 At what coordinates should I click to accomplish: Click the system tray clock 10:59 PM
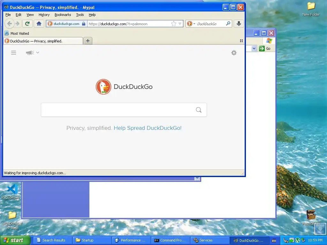tap(315, 240)
